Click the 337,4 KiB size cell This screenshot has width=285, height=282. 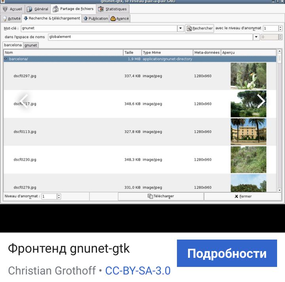(x=132, y=76)
